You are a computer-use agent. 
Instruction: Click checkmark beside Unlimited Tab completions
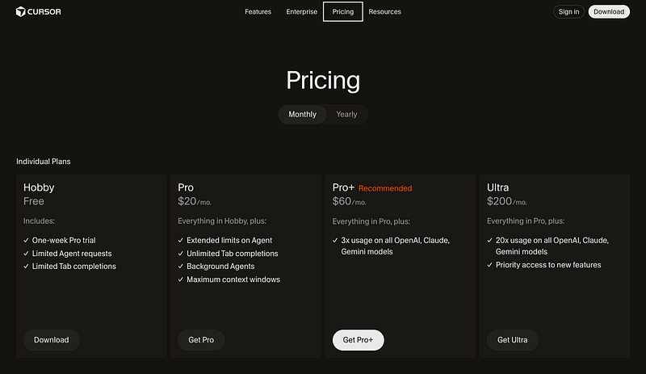pyautogui.click(x=181, y=254)
